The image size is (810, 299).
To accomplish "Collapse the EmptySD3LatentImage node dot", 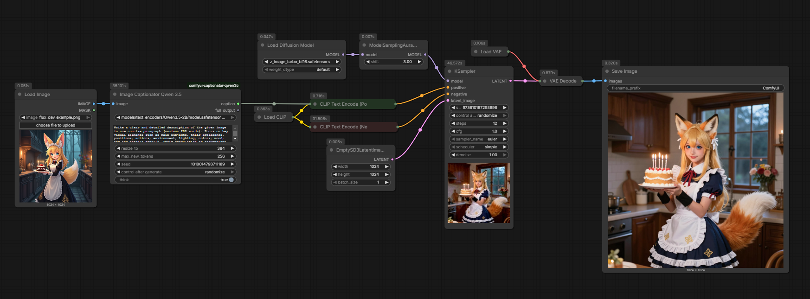I will point(331,150).
